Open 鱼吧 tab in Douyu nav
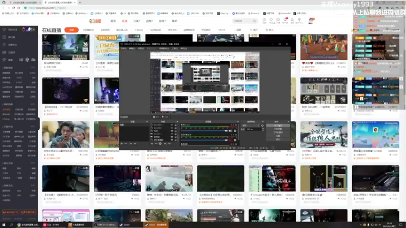406x228 pixels. click(175, 21)
